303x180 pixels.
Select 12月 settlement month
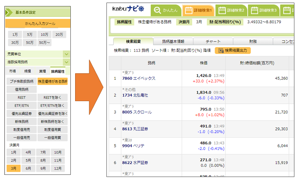(58, 168)
